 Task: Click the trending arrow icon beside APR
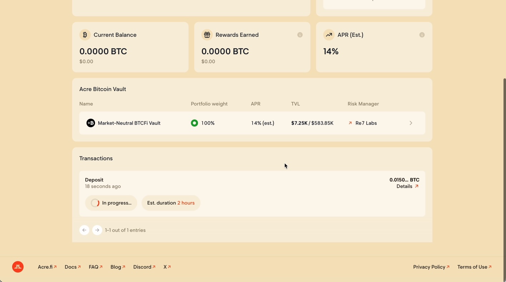[x=329, y=35]
